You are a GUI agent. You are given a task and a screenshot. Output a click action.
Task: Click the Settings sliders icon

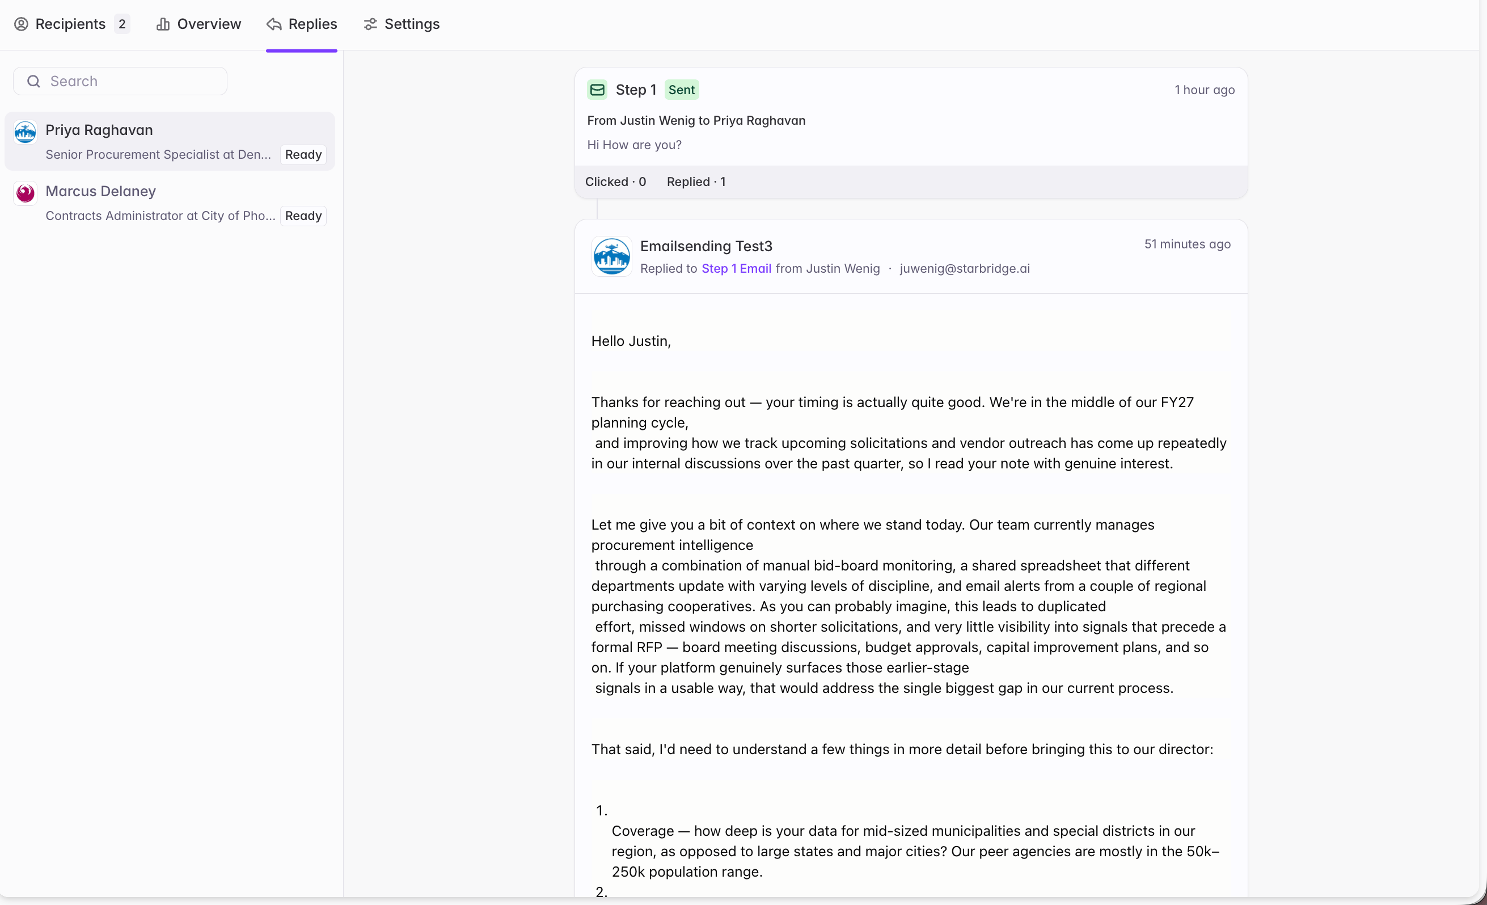point(370,24)
